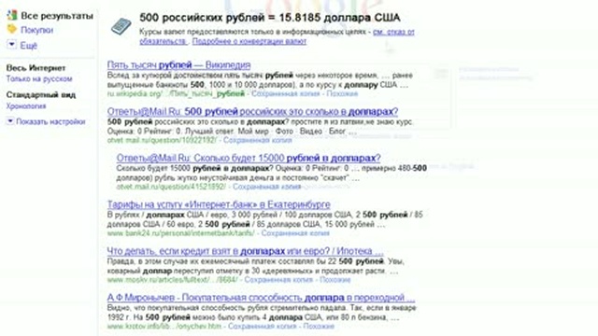This screenshot has height=336, width=598.
Task: Open cached copy of bank24.ru result
Action: (295, 233)
